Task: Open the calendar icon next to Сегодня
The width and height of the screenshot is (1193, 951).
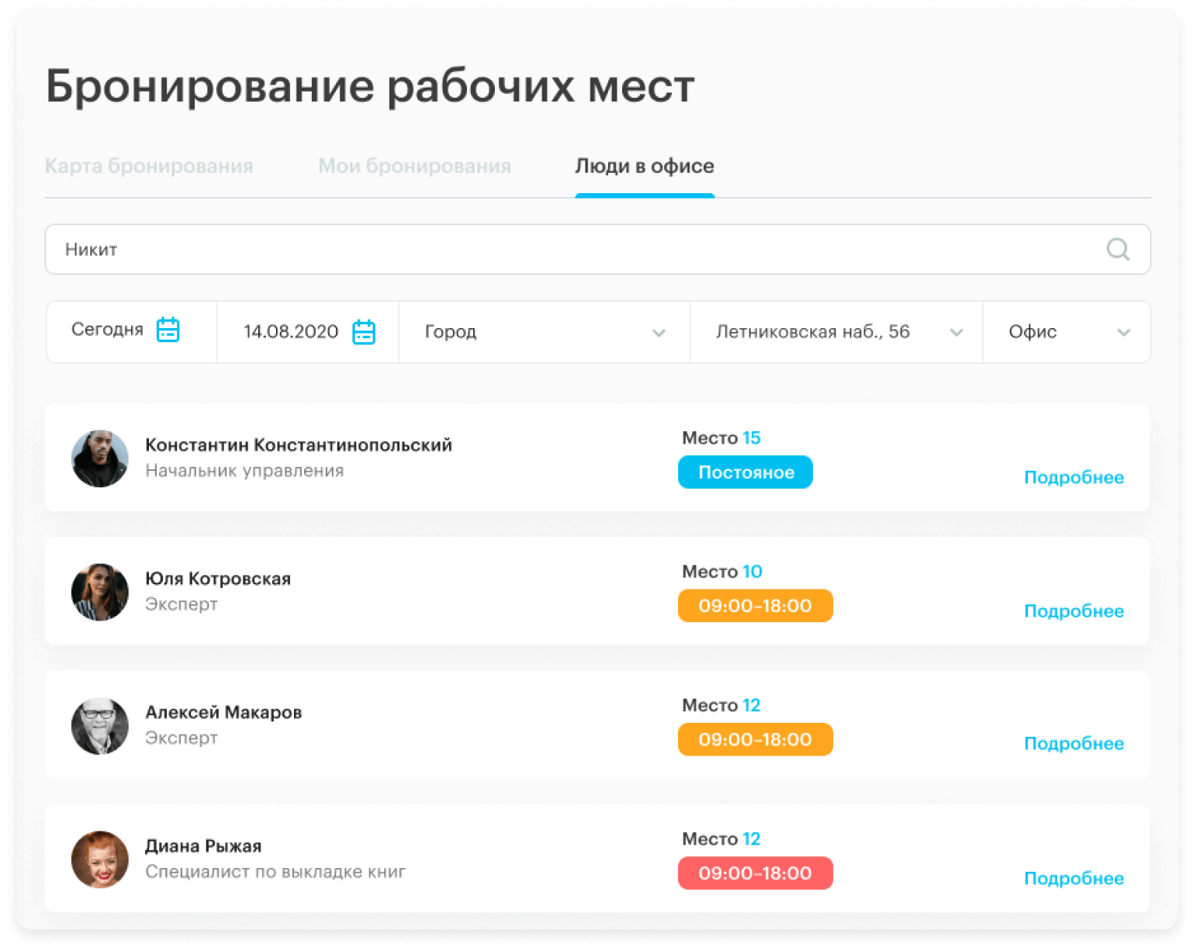Action: tap(168, 330)
